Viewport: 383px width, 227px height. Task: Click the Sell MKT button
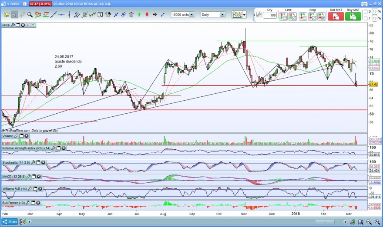click(336, 16)
